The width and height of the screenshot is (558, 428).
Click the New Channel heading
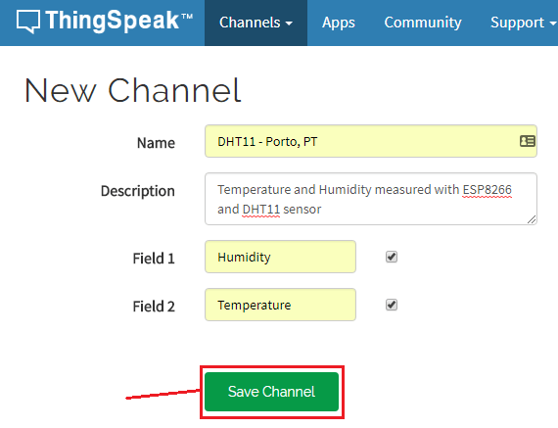[x=133, y=90]
